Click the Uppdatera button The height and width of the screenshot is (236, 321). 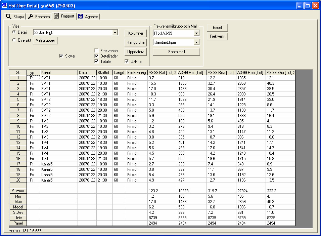pyautogui.click(x=136, y=52)
